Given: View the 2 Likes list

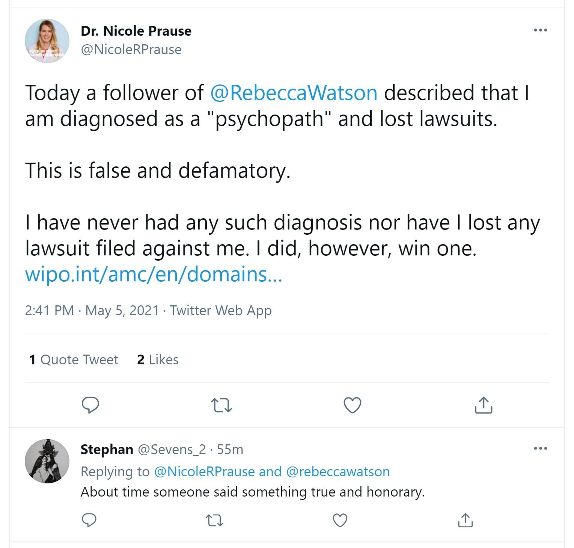Looking at the screenshot, I should click(158, 359).
